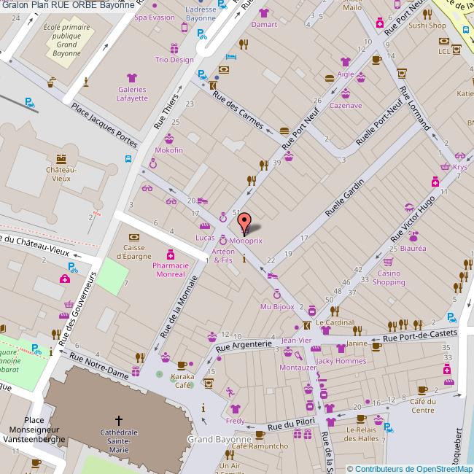Click the Place Monseigneur Vansteenberghe label
This screenshot has width=474, height=474.
click(x=34, y=430)
